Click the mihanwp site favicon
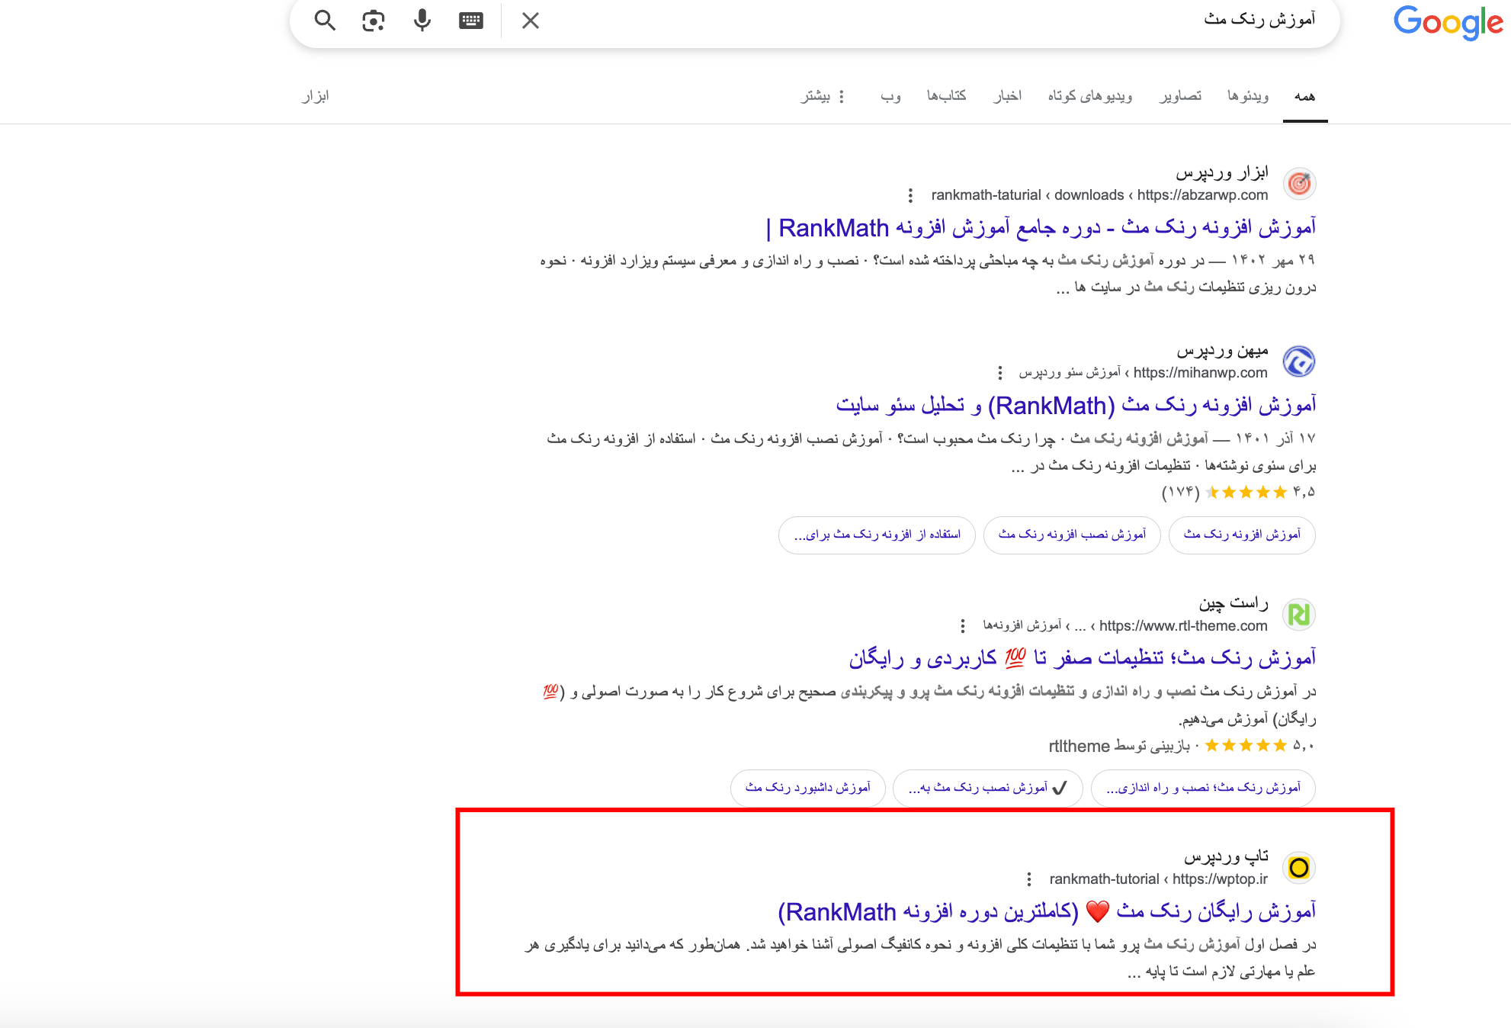This screenshot has width=1511, height=1028. (x=1299, y=361)
